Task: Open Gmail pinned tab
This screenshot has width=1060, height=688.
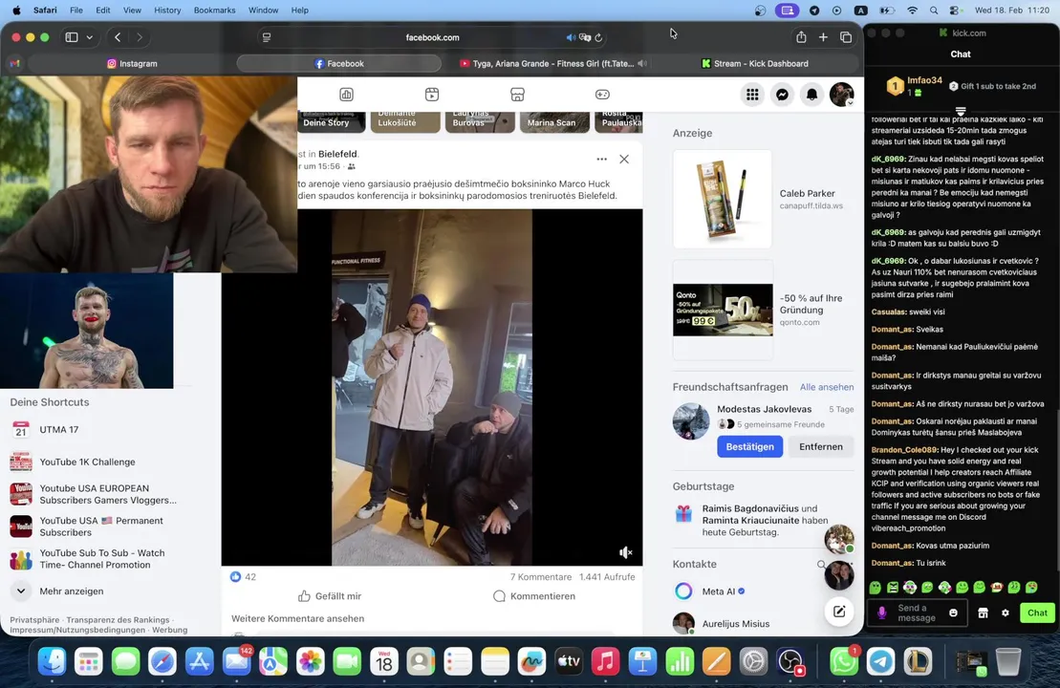Action: tap(14, 63)
